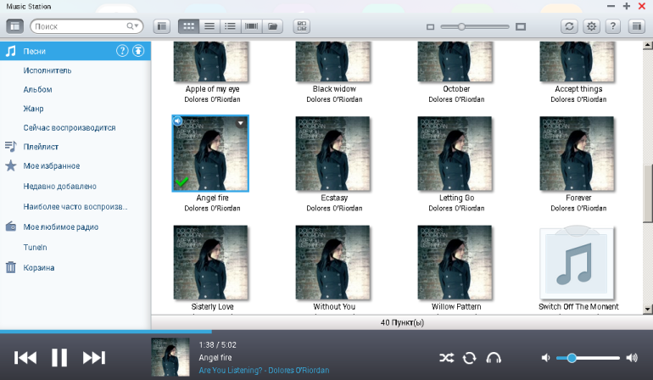This screenshot has height=380, width=653.
Task: Open Альбом category
Action: (37, 90)
